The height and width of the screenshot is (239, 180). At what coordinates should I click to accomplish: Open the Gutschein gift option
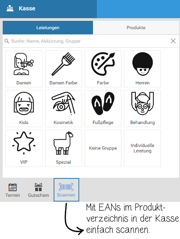[x=39, y=190]
